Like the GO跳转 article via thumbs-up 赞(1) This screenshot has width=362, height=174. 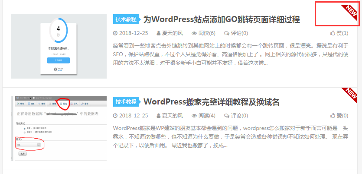pyautogui.click(x=339, y=33)
